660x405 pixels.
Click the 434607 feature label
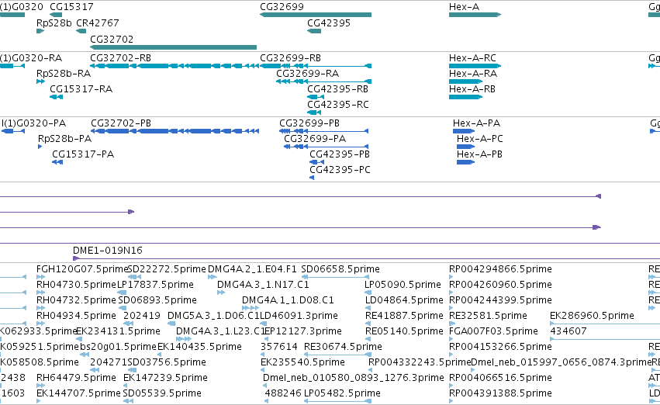click(x=568, y=331)
